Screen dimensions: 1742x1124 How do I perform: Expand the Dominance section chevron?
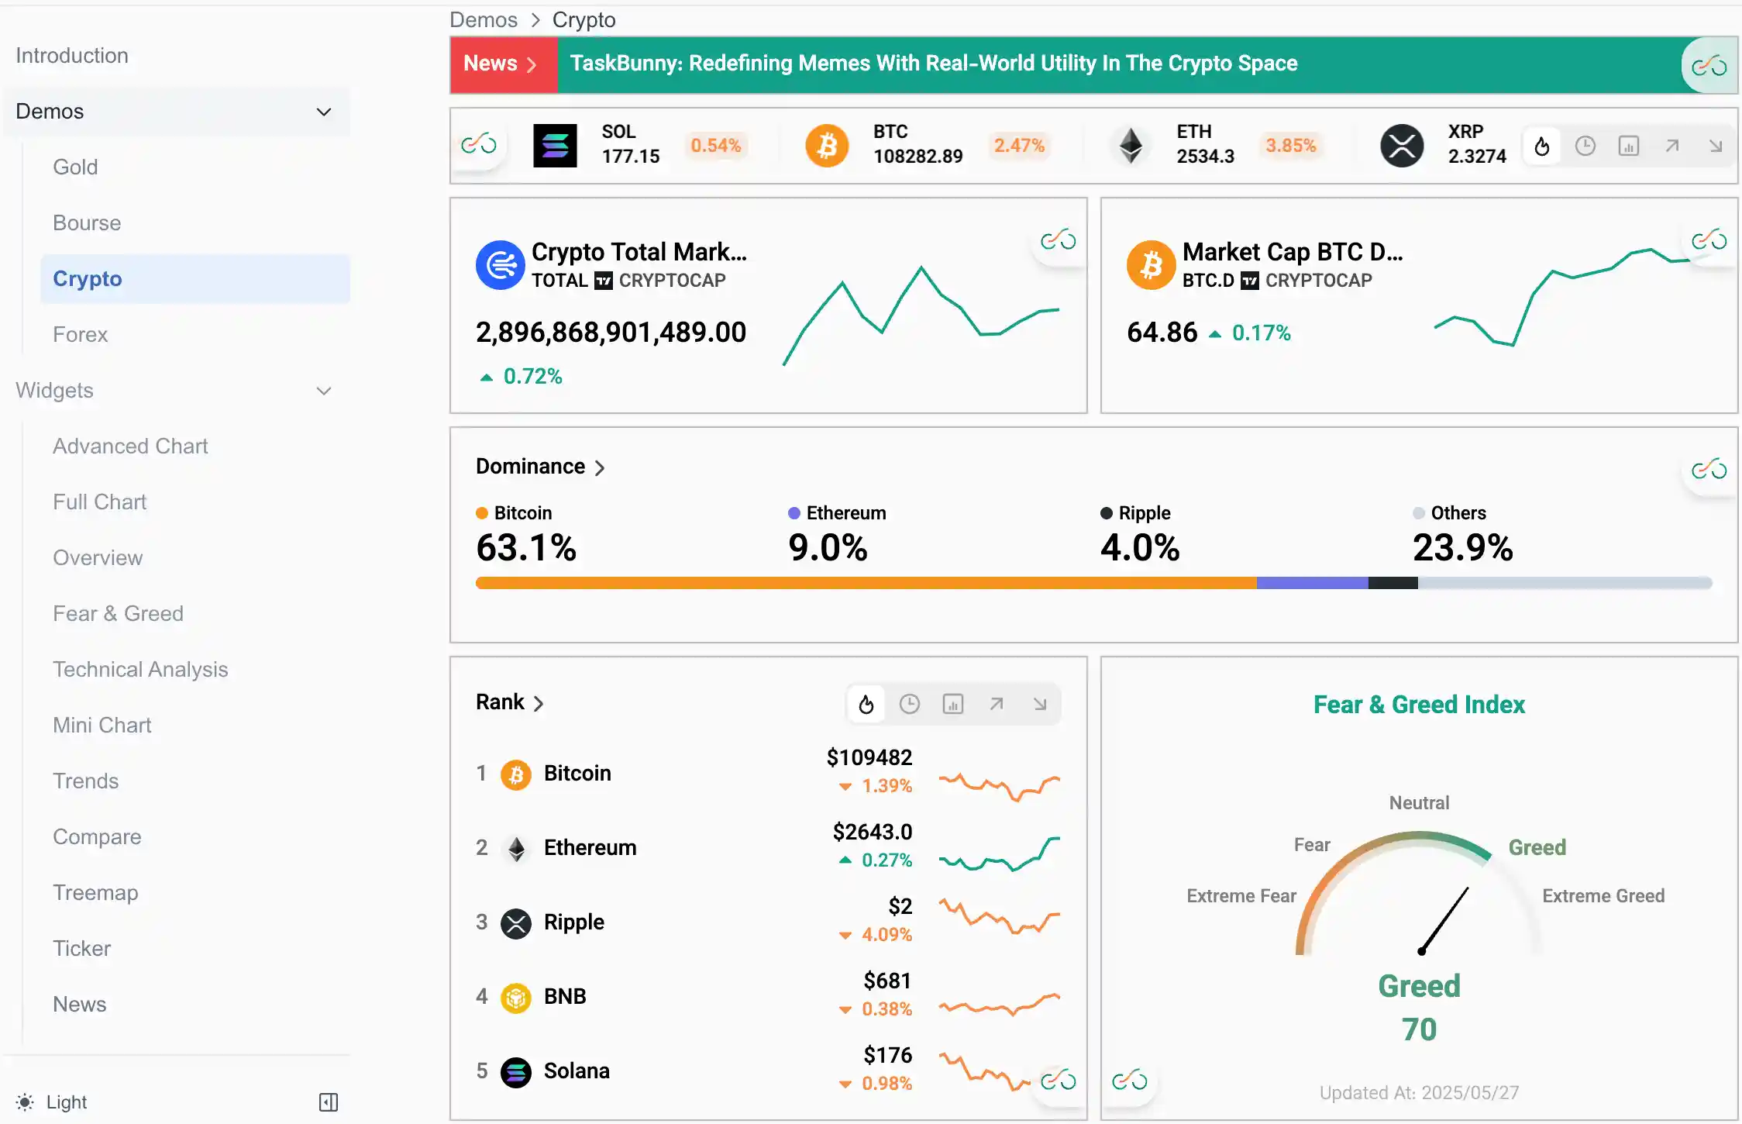600,467
